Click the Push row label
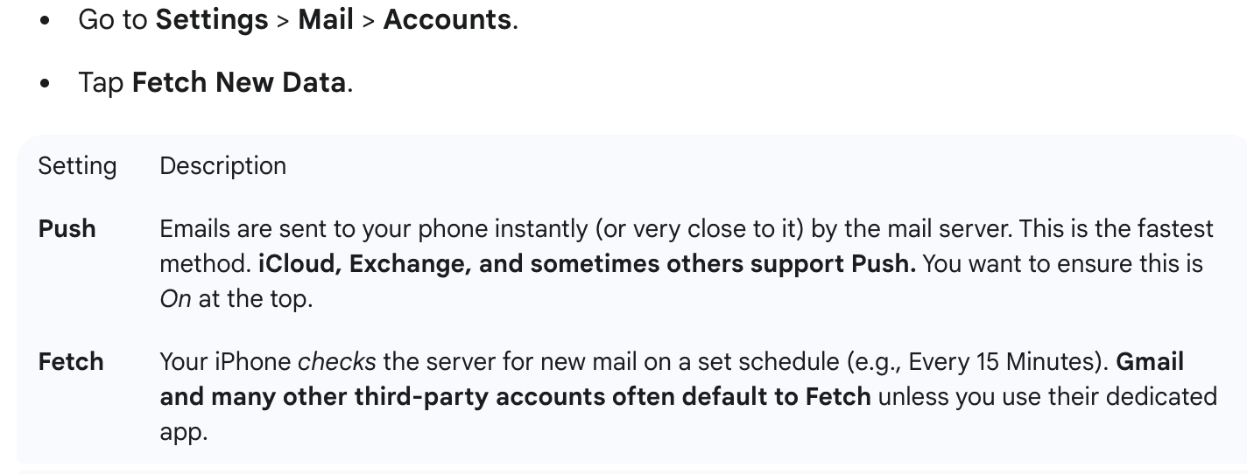The height and width of the screenshot is (474, 1247). 67,229
